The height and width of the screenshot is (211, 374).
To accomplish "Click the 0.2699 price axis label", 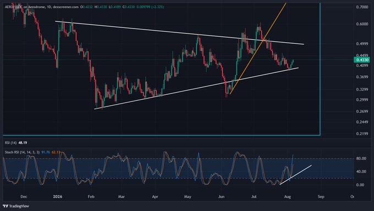I will click(x=362, y=111).
